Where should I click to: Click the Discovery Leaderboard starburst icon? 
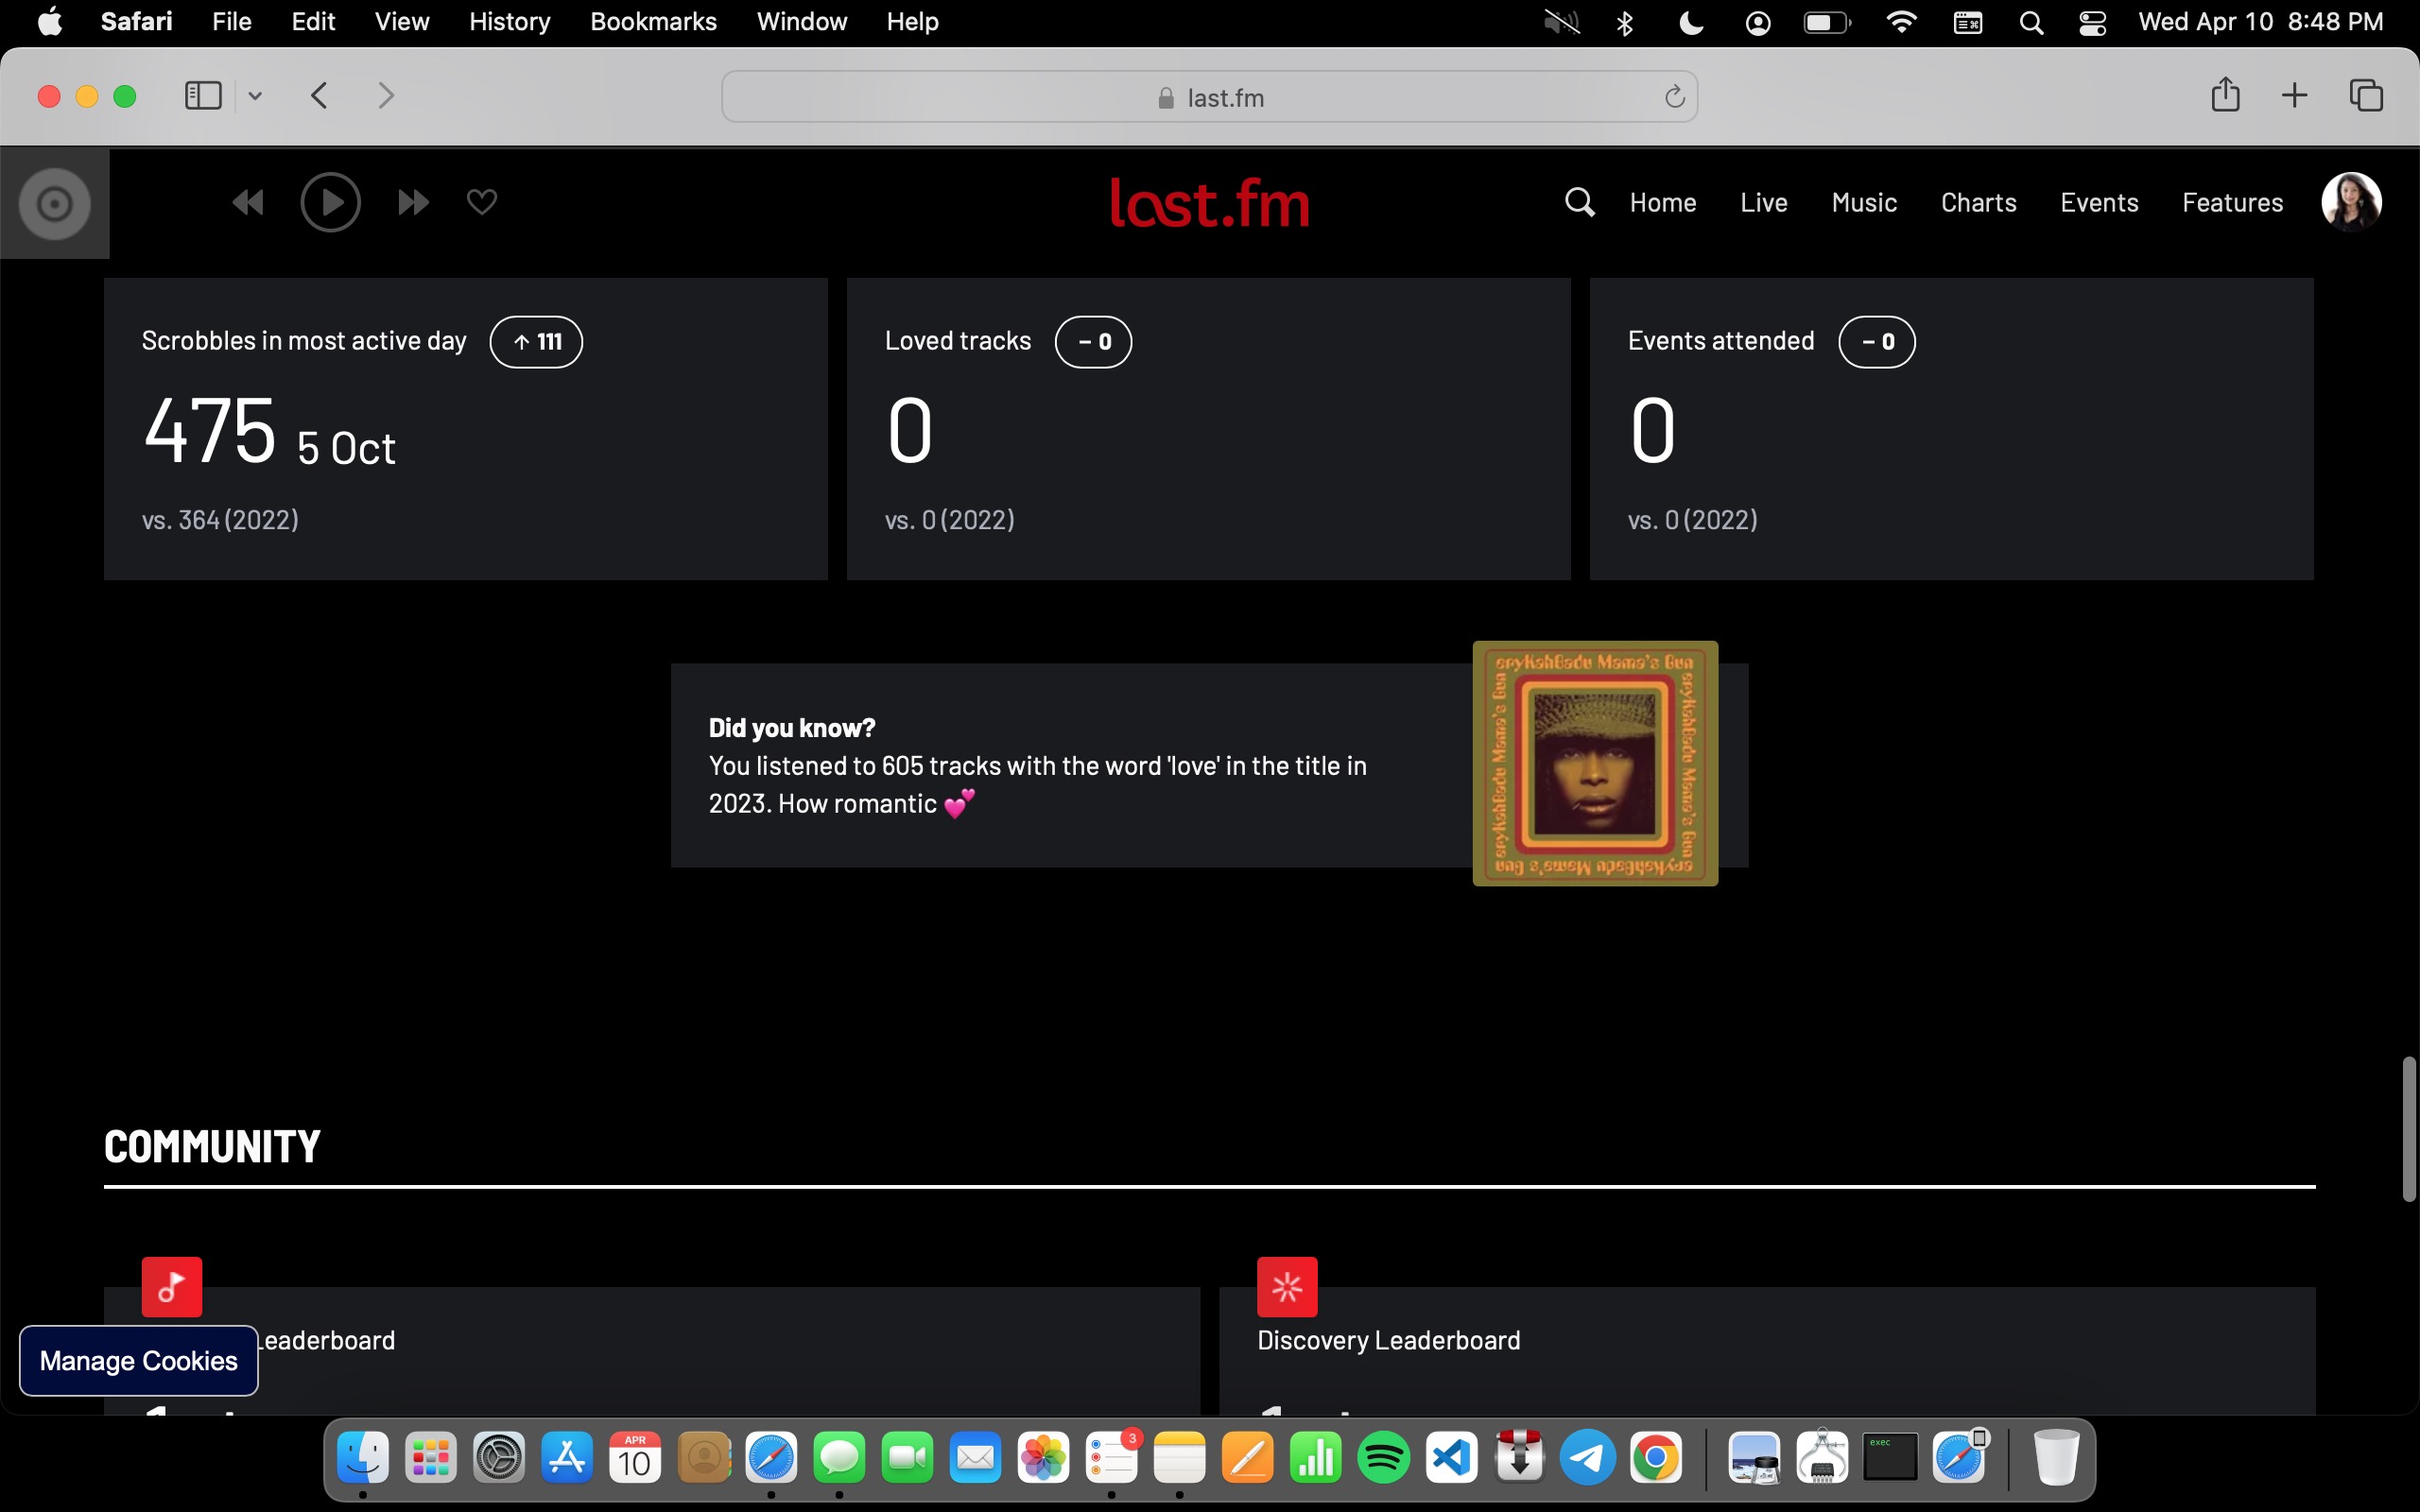(1287, 1287)
